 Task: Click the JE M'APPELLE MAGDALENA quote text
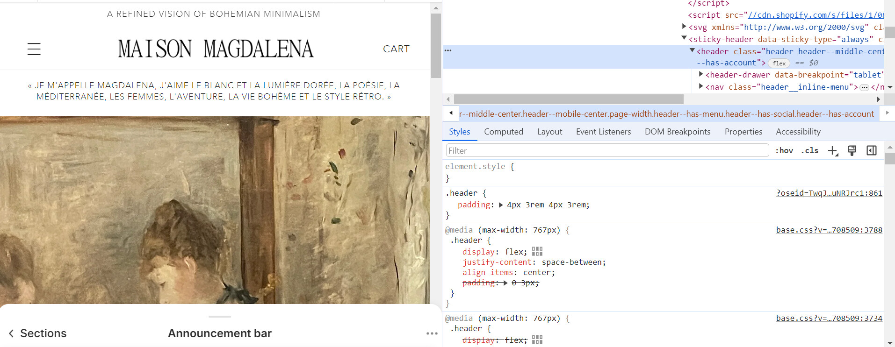pos(214,91)
